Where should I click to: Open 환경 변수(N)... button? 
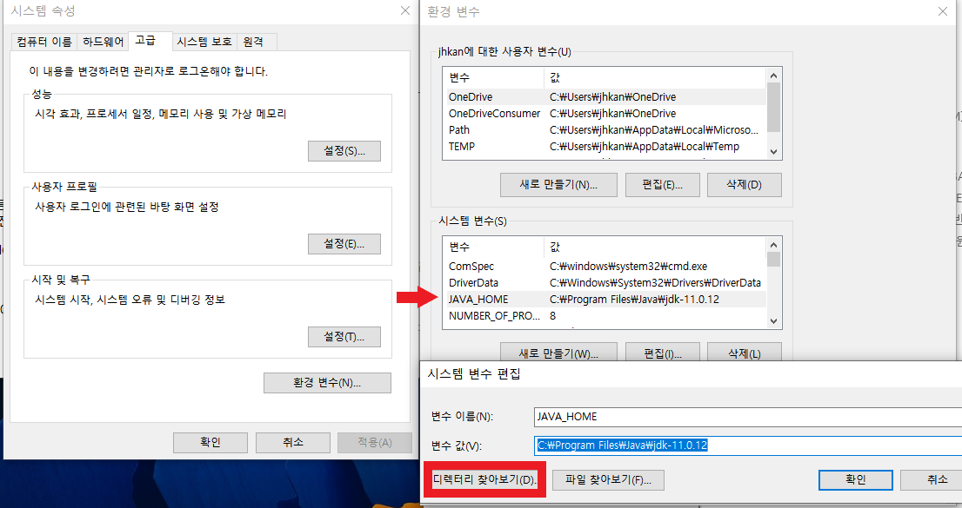(327, 383)
